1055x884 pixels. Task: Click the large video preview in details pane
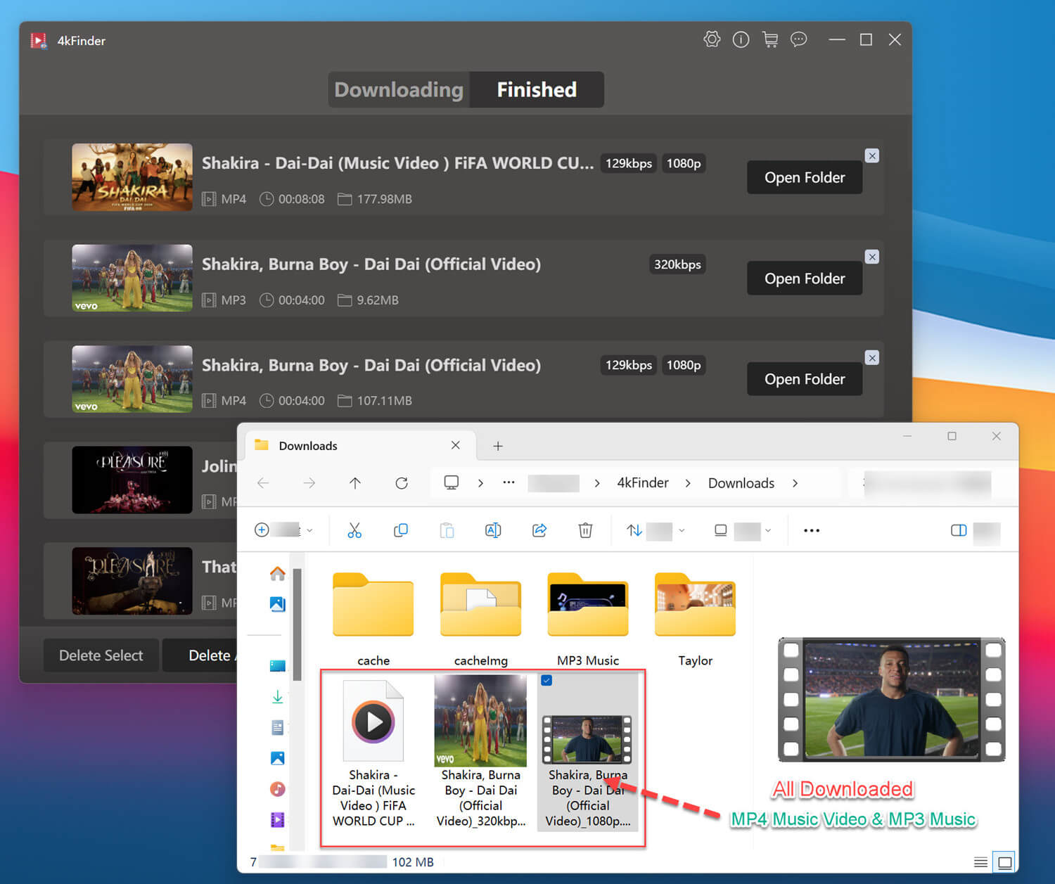click(892, 700)
